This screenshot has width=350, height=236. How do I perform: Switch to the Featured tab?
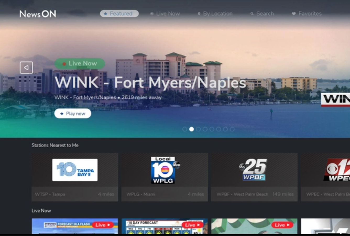(x=119, y=14)
